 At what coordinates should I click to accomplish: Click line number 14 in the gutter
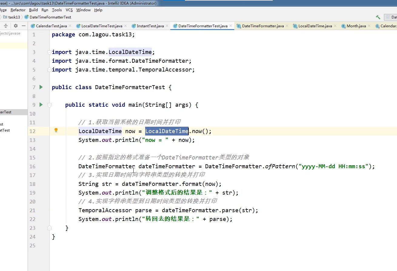click(x=32, y=149)
